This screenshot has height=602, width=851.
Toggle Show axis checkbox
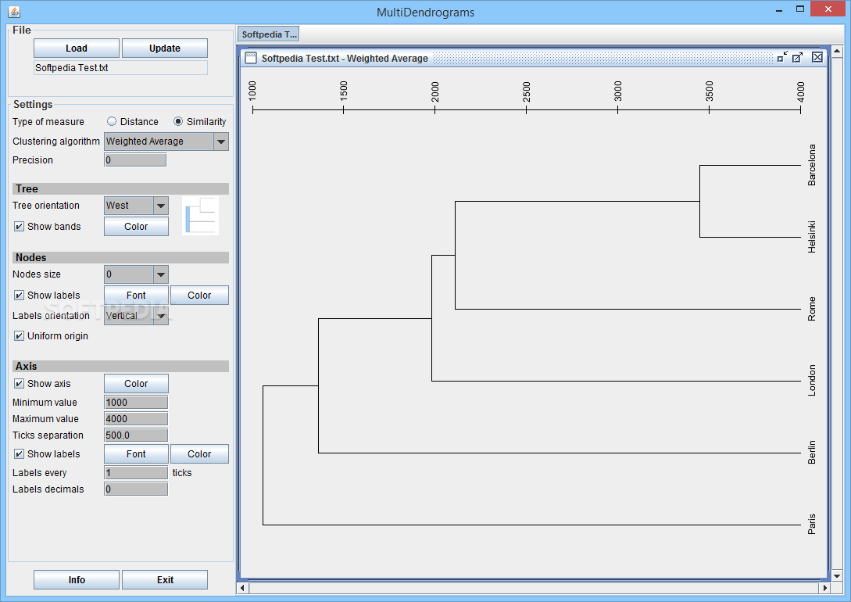[x=19, y=384]
